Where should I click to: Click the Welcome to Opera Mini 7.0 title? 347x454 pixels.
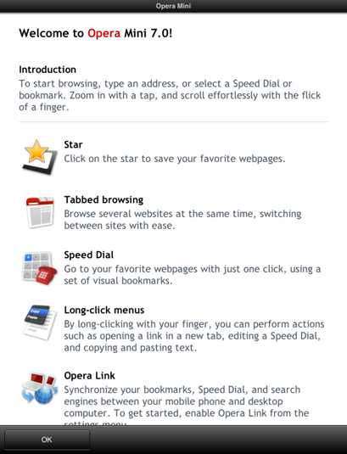click(x=96, y=33)
